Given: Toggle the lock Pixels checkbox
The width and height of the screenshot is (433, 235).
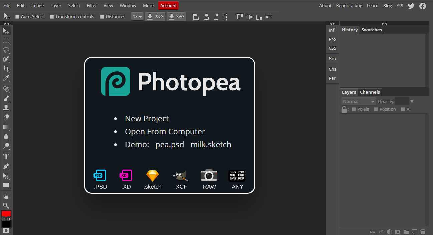Looking at the screenshot, I should pyautogui.click(x=354, y=109).
